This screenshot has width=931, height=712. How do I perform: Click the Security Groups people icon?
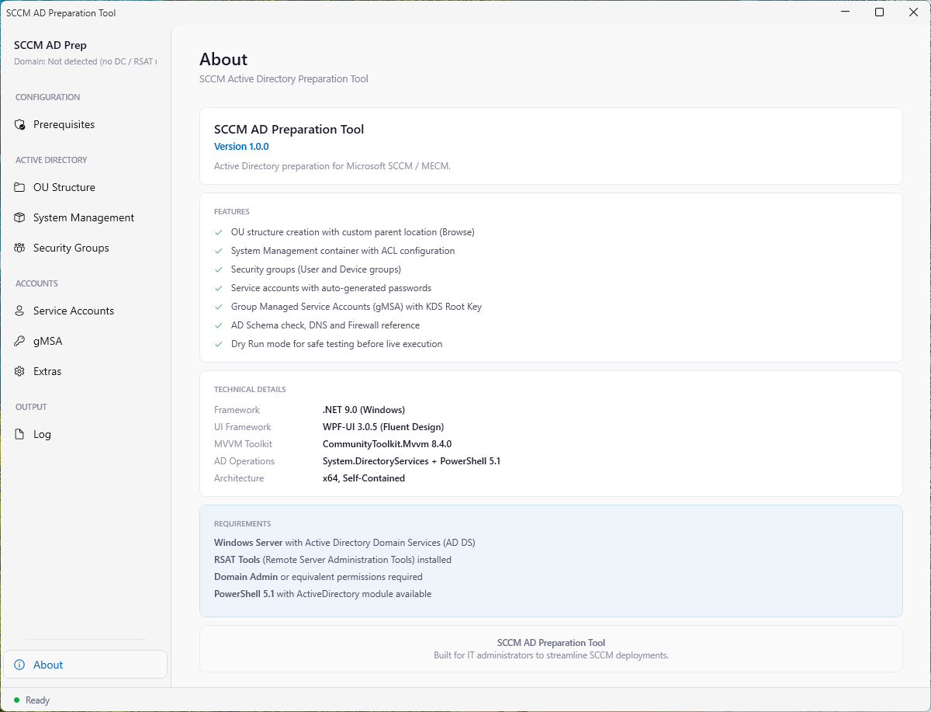tap(19, 248)
